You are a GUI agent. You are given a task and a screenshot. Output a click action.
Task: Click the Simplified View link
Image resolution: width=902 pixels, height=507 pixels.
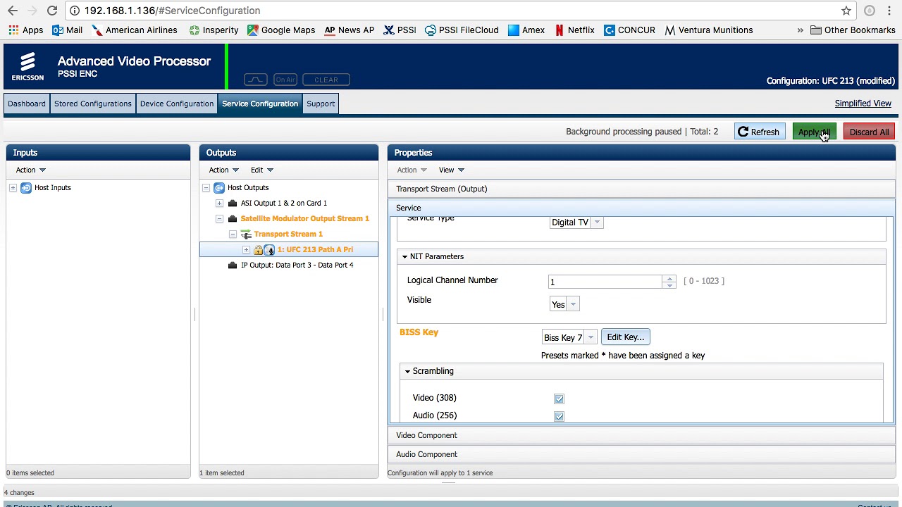[x=863, y=104]
